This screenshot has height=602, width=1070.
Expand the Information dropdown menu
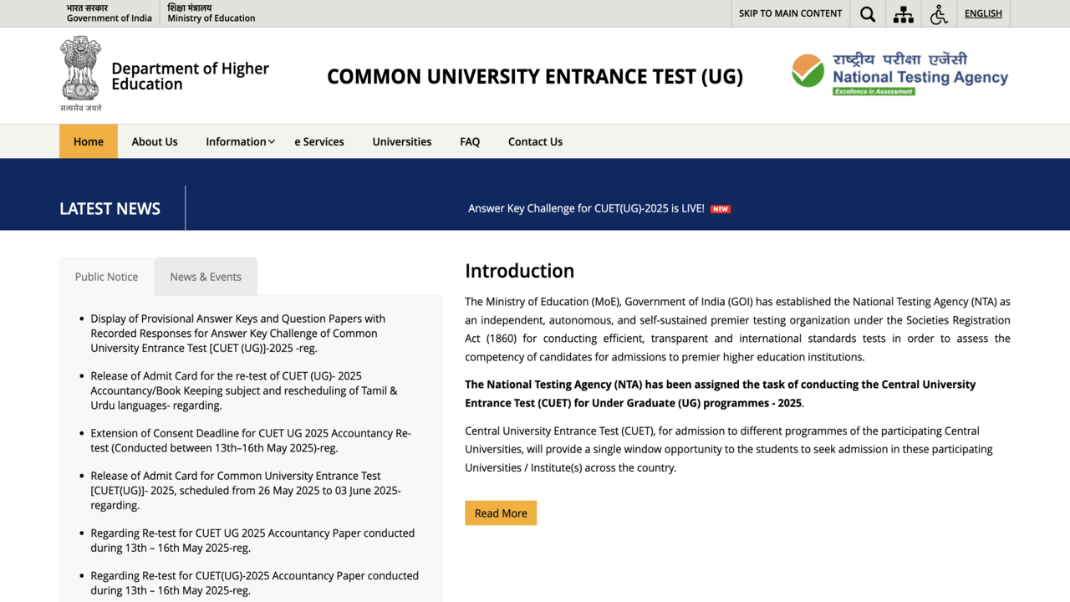240,141
